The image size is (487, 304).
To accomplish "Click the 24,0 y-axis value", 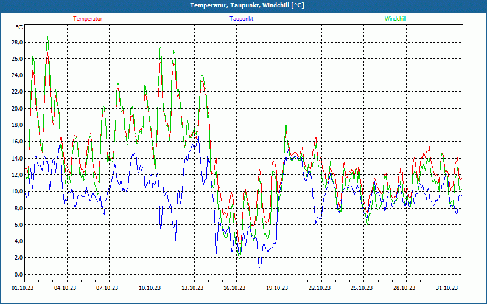I will pyautogui.click(x=17, y=75).
